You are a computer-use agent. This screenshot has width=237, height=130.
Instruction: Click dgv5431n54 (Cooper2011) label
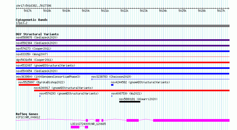coord(34,60)
